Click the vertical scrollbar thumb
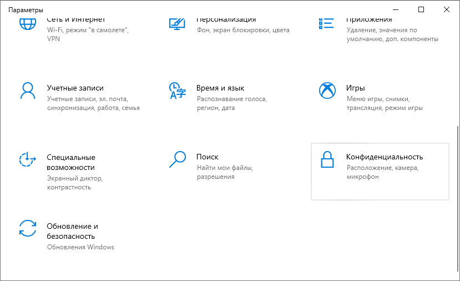 [457, 194]
